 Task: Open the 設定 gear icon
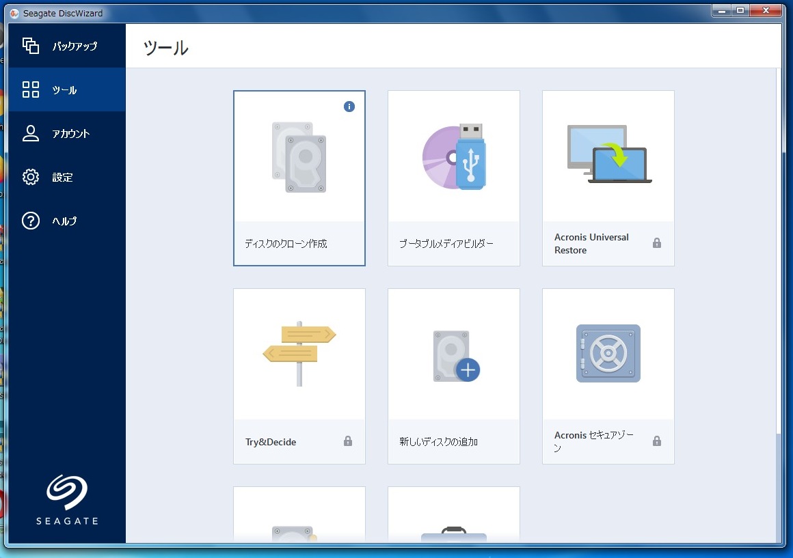[31, 177]
